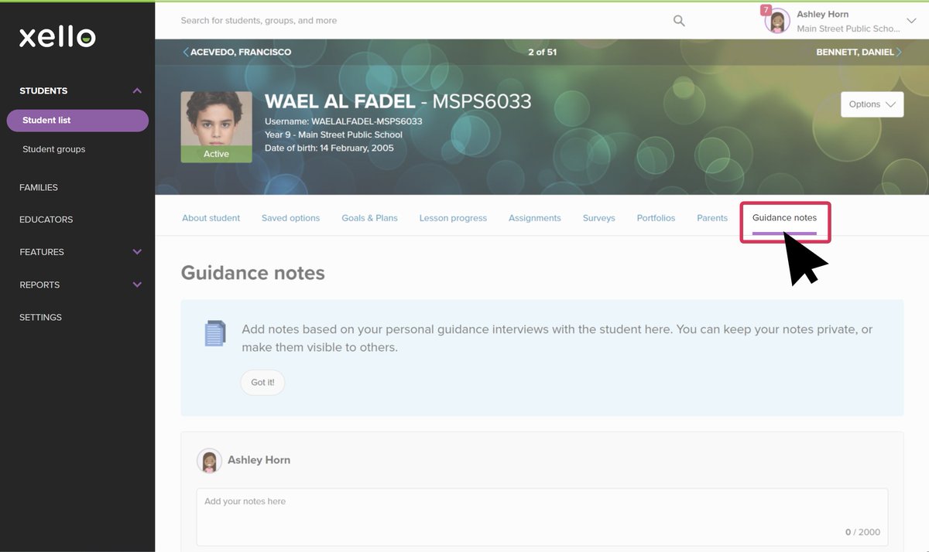Open Families in sidebar

[39, 187]
